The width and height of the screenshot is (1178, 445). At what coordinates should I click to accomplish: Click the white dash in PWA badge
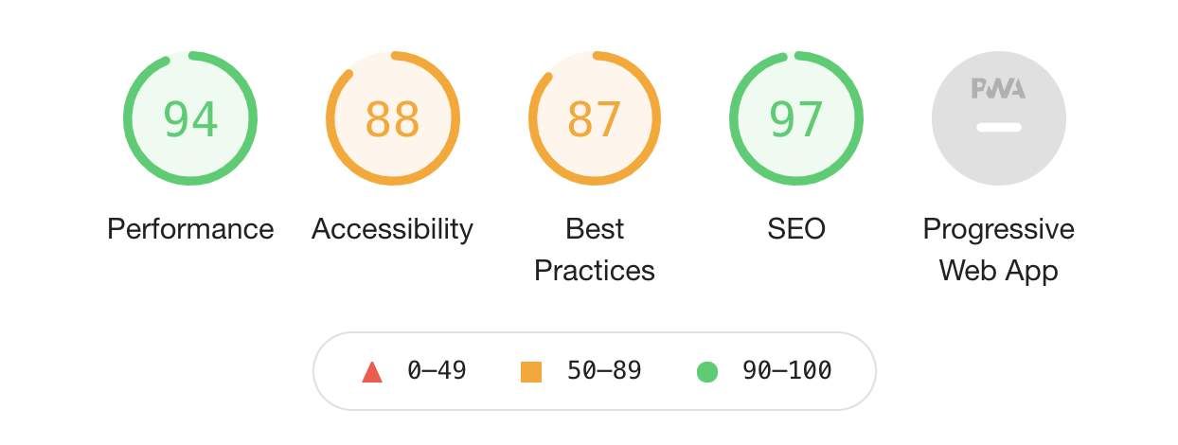click(998, 127)
